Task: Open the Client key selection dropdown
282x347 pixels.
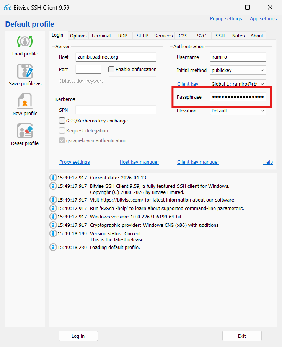Action: (x=238, y=84)
